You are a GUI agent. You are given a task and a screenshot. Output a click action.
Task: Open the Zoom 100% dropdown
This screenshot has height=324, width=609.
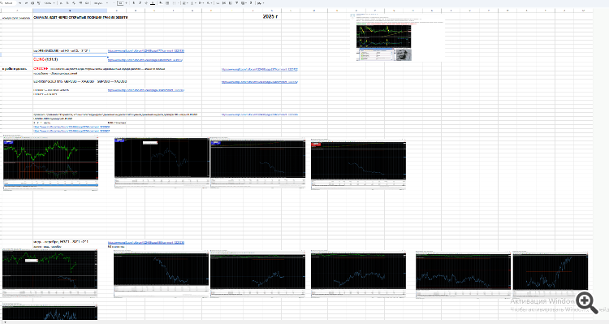tap(50, 2)
